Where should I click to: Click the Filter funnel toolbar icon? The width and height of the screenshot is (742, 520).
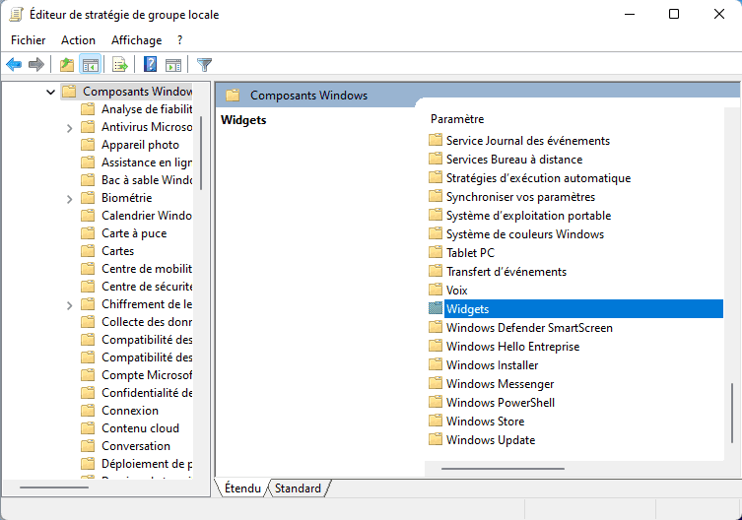204,64
